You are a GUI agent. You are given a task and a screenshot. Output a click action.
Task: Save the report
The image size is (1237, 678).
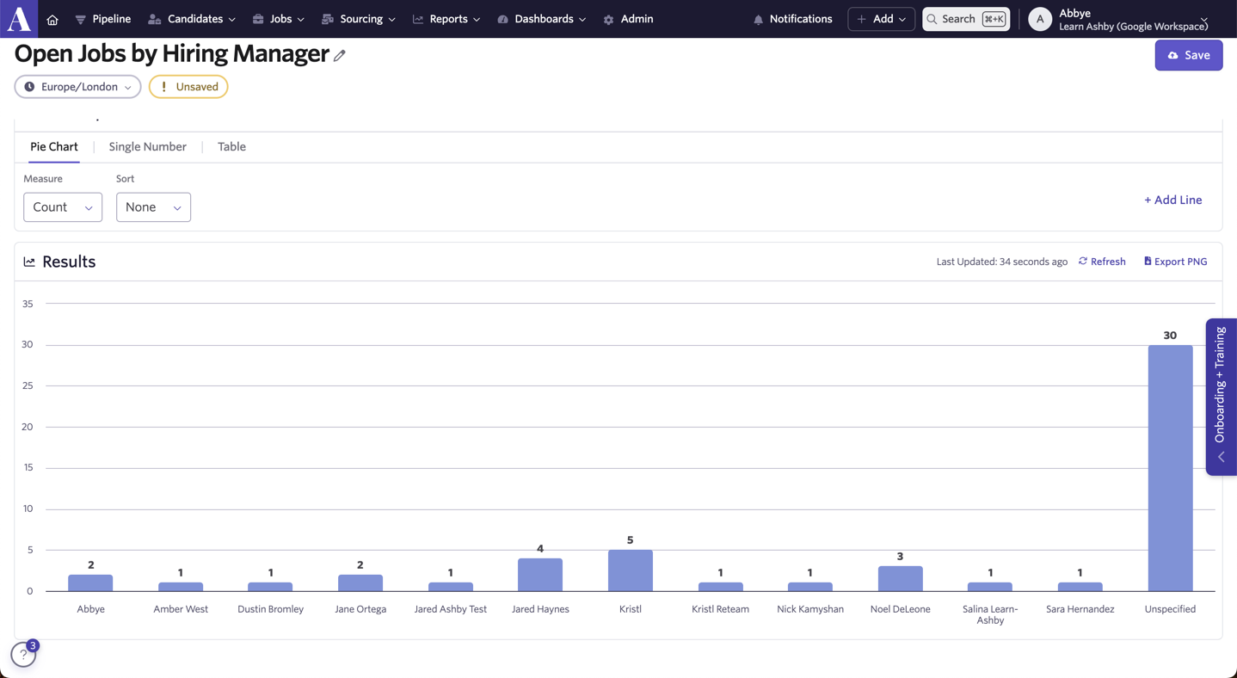(x=1189, y=55)
